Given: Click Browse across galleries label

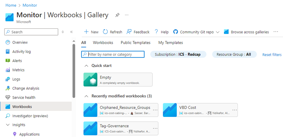Looking at the screenshot, I should [x=250, y=32].
